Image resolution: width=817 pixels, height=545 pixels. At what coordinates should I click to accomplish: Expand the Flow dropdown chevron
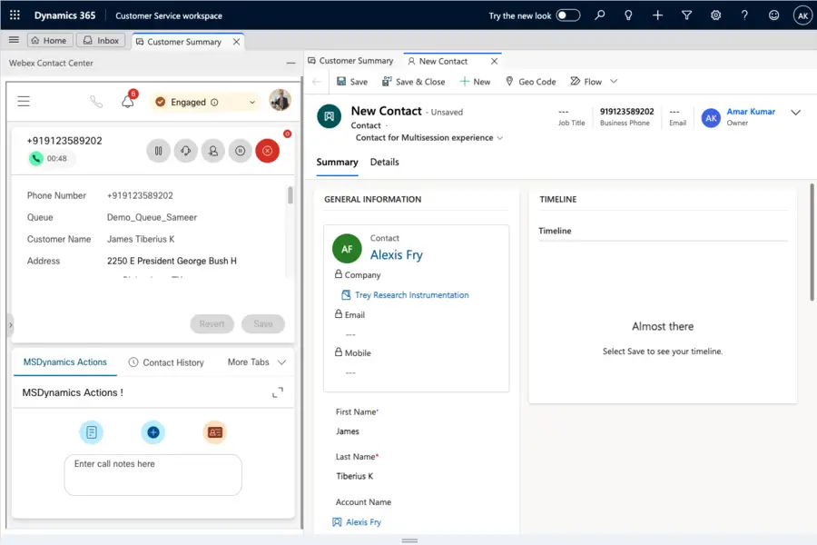pyautogui.click(x=614, y=82)
